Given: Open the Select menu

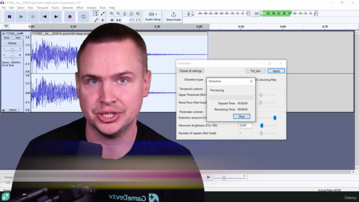Looking at the screenshot, I should tap(20, 7).
